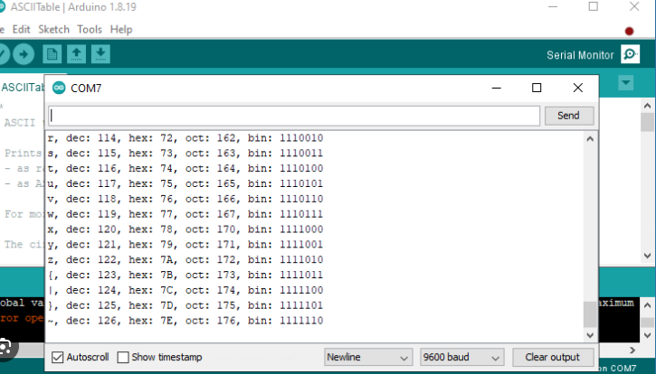Enable Show timestamp checkbox
Viewport: 656px width, 374px height.
click(124, 357)
